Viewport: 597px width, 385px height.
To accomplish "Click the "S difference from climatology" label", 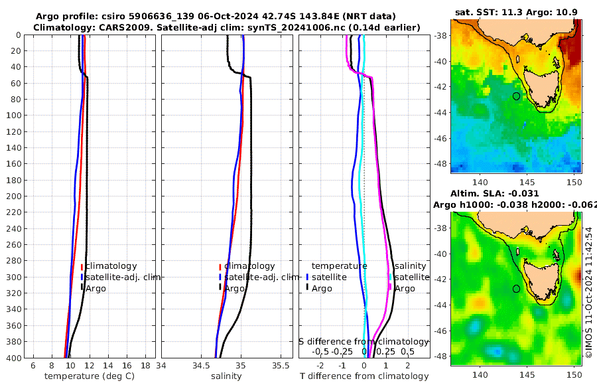I will 364,342.
